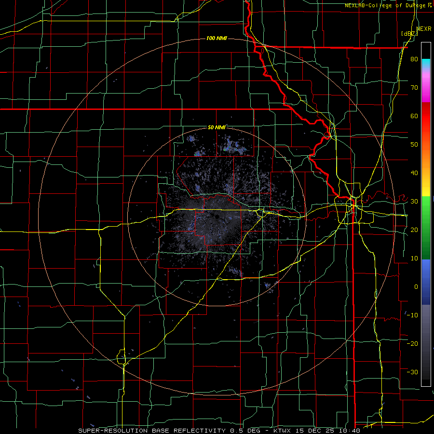Click the positive 10 dBZ legend label
Screen dimensions: 434x434
click(x=414, y=258)
